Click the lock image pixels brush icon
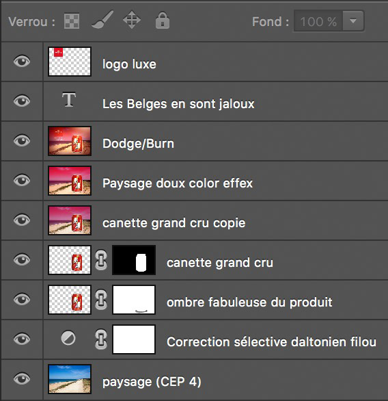Viewport: 388px width, 401px height. pyautogui.click(x=102, y=19)
